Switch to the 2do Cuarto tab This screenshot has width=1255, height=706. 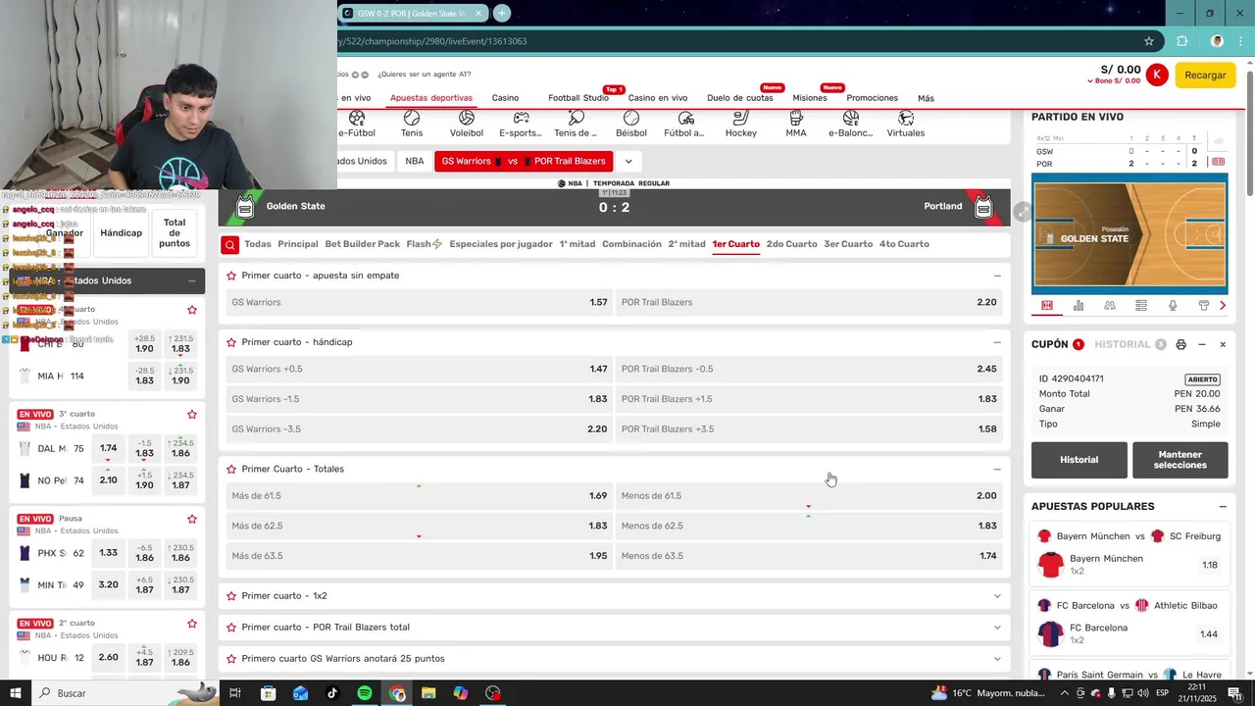(x=792, y=244)
